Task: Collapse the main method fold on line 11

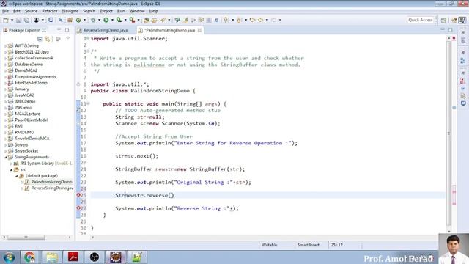Action: tap(88, 103)
